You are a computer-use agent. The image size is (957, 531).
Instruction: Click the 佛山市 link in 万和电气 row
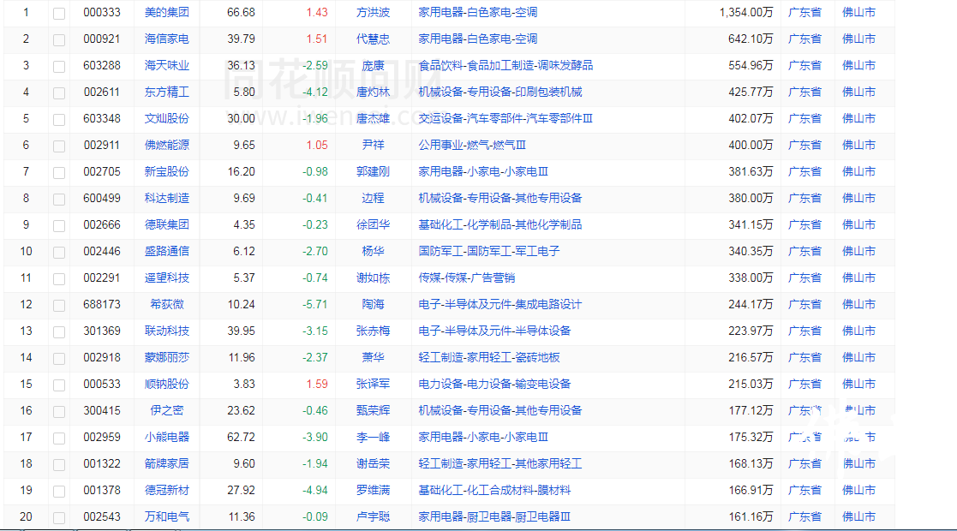pyautogui.click(x=858, y=517)
